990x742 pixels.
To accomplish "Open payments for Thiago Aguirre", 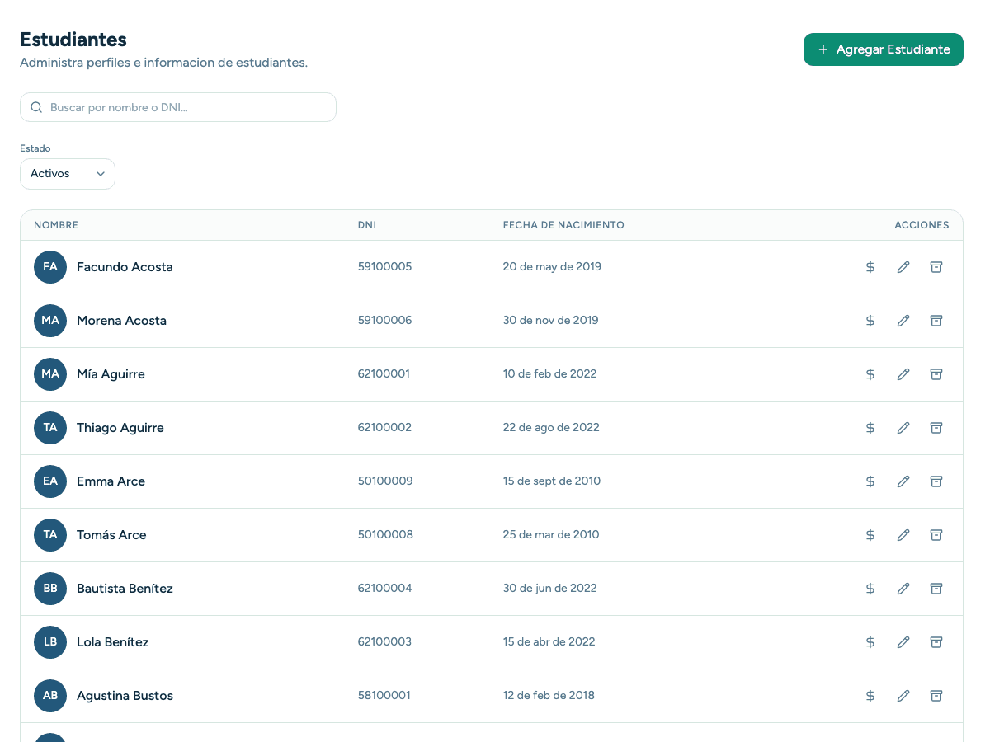I will tap(870, 428).
